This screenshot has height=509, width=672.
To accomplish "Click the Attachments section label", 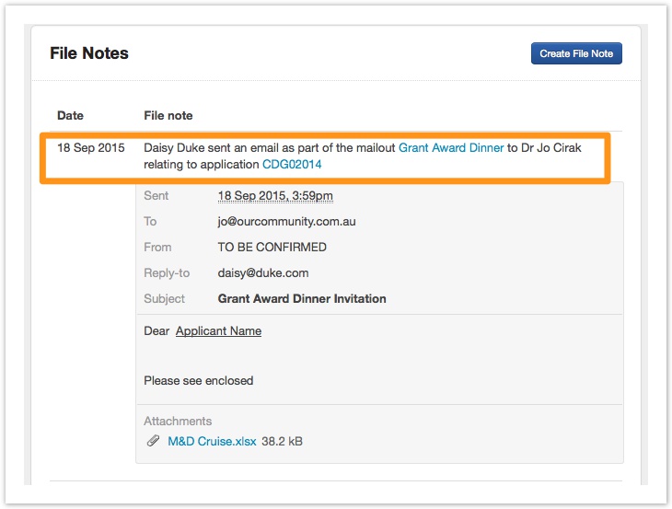I will [x=178, y=421].
